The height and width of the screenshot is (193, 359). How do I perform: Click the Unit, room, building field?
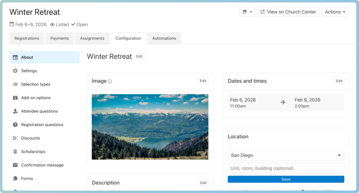coord(286,168)
